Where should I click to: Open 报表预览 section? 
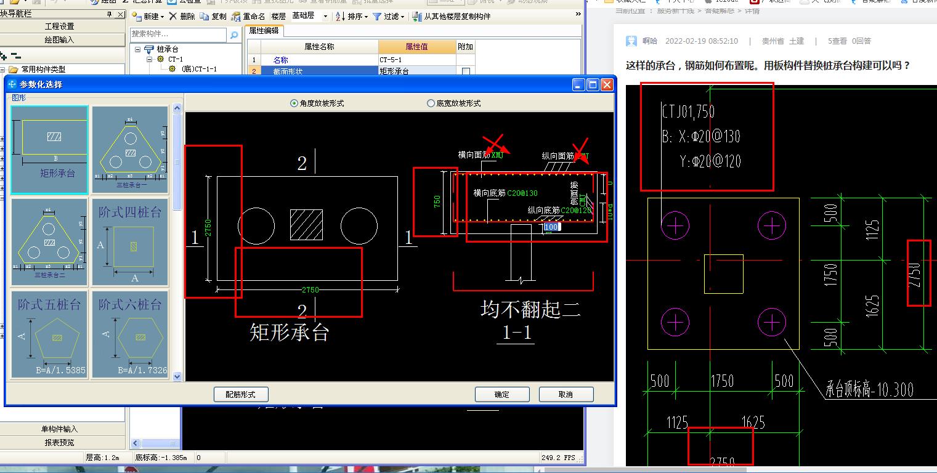tap(60, 442)
